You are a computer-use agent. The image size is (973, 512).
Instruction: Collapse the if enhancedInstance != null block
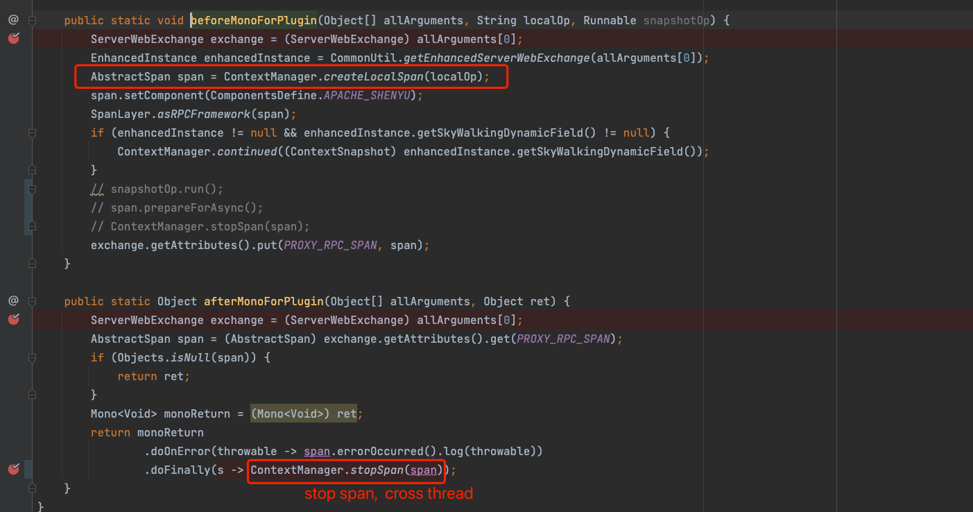tap(32, 133)
